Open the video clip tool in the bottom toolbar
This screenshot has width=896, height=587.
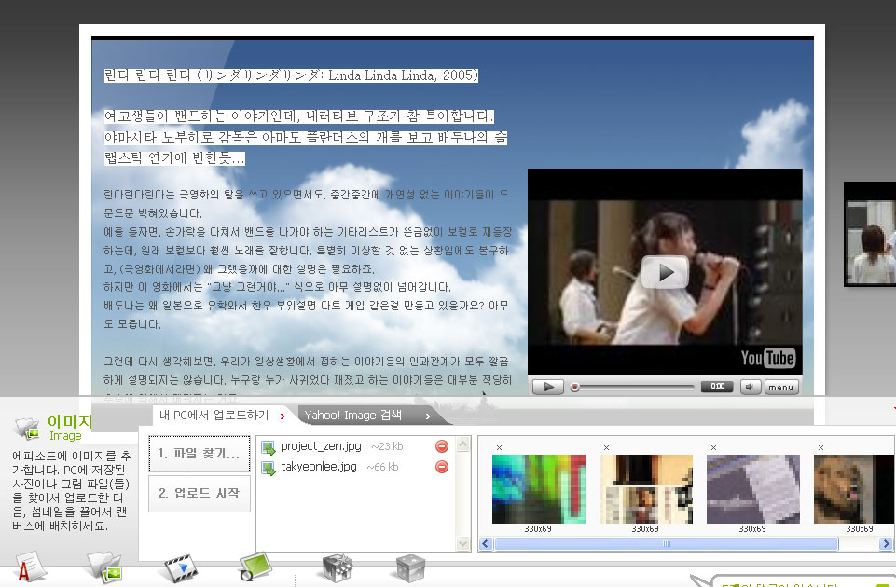(x=181, y=567)
